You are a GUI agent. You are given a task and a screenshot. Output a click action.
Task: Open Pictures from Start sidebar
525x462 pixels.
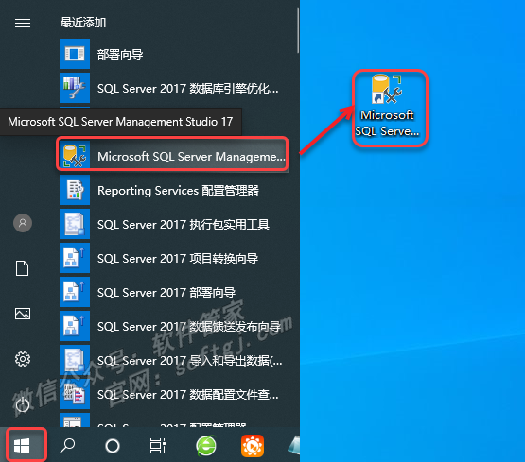tap(23, 314)
